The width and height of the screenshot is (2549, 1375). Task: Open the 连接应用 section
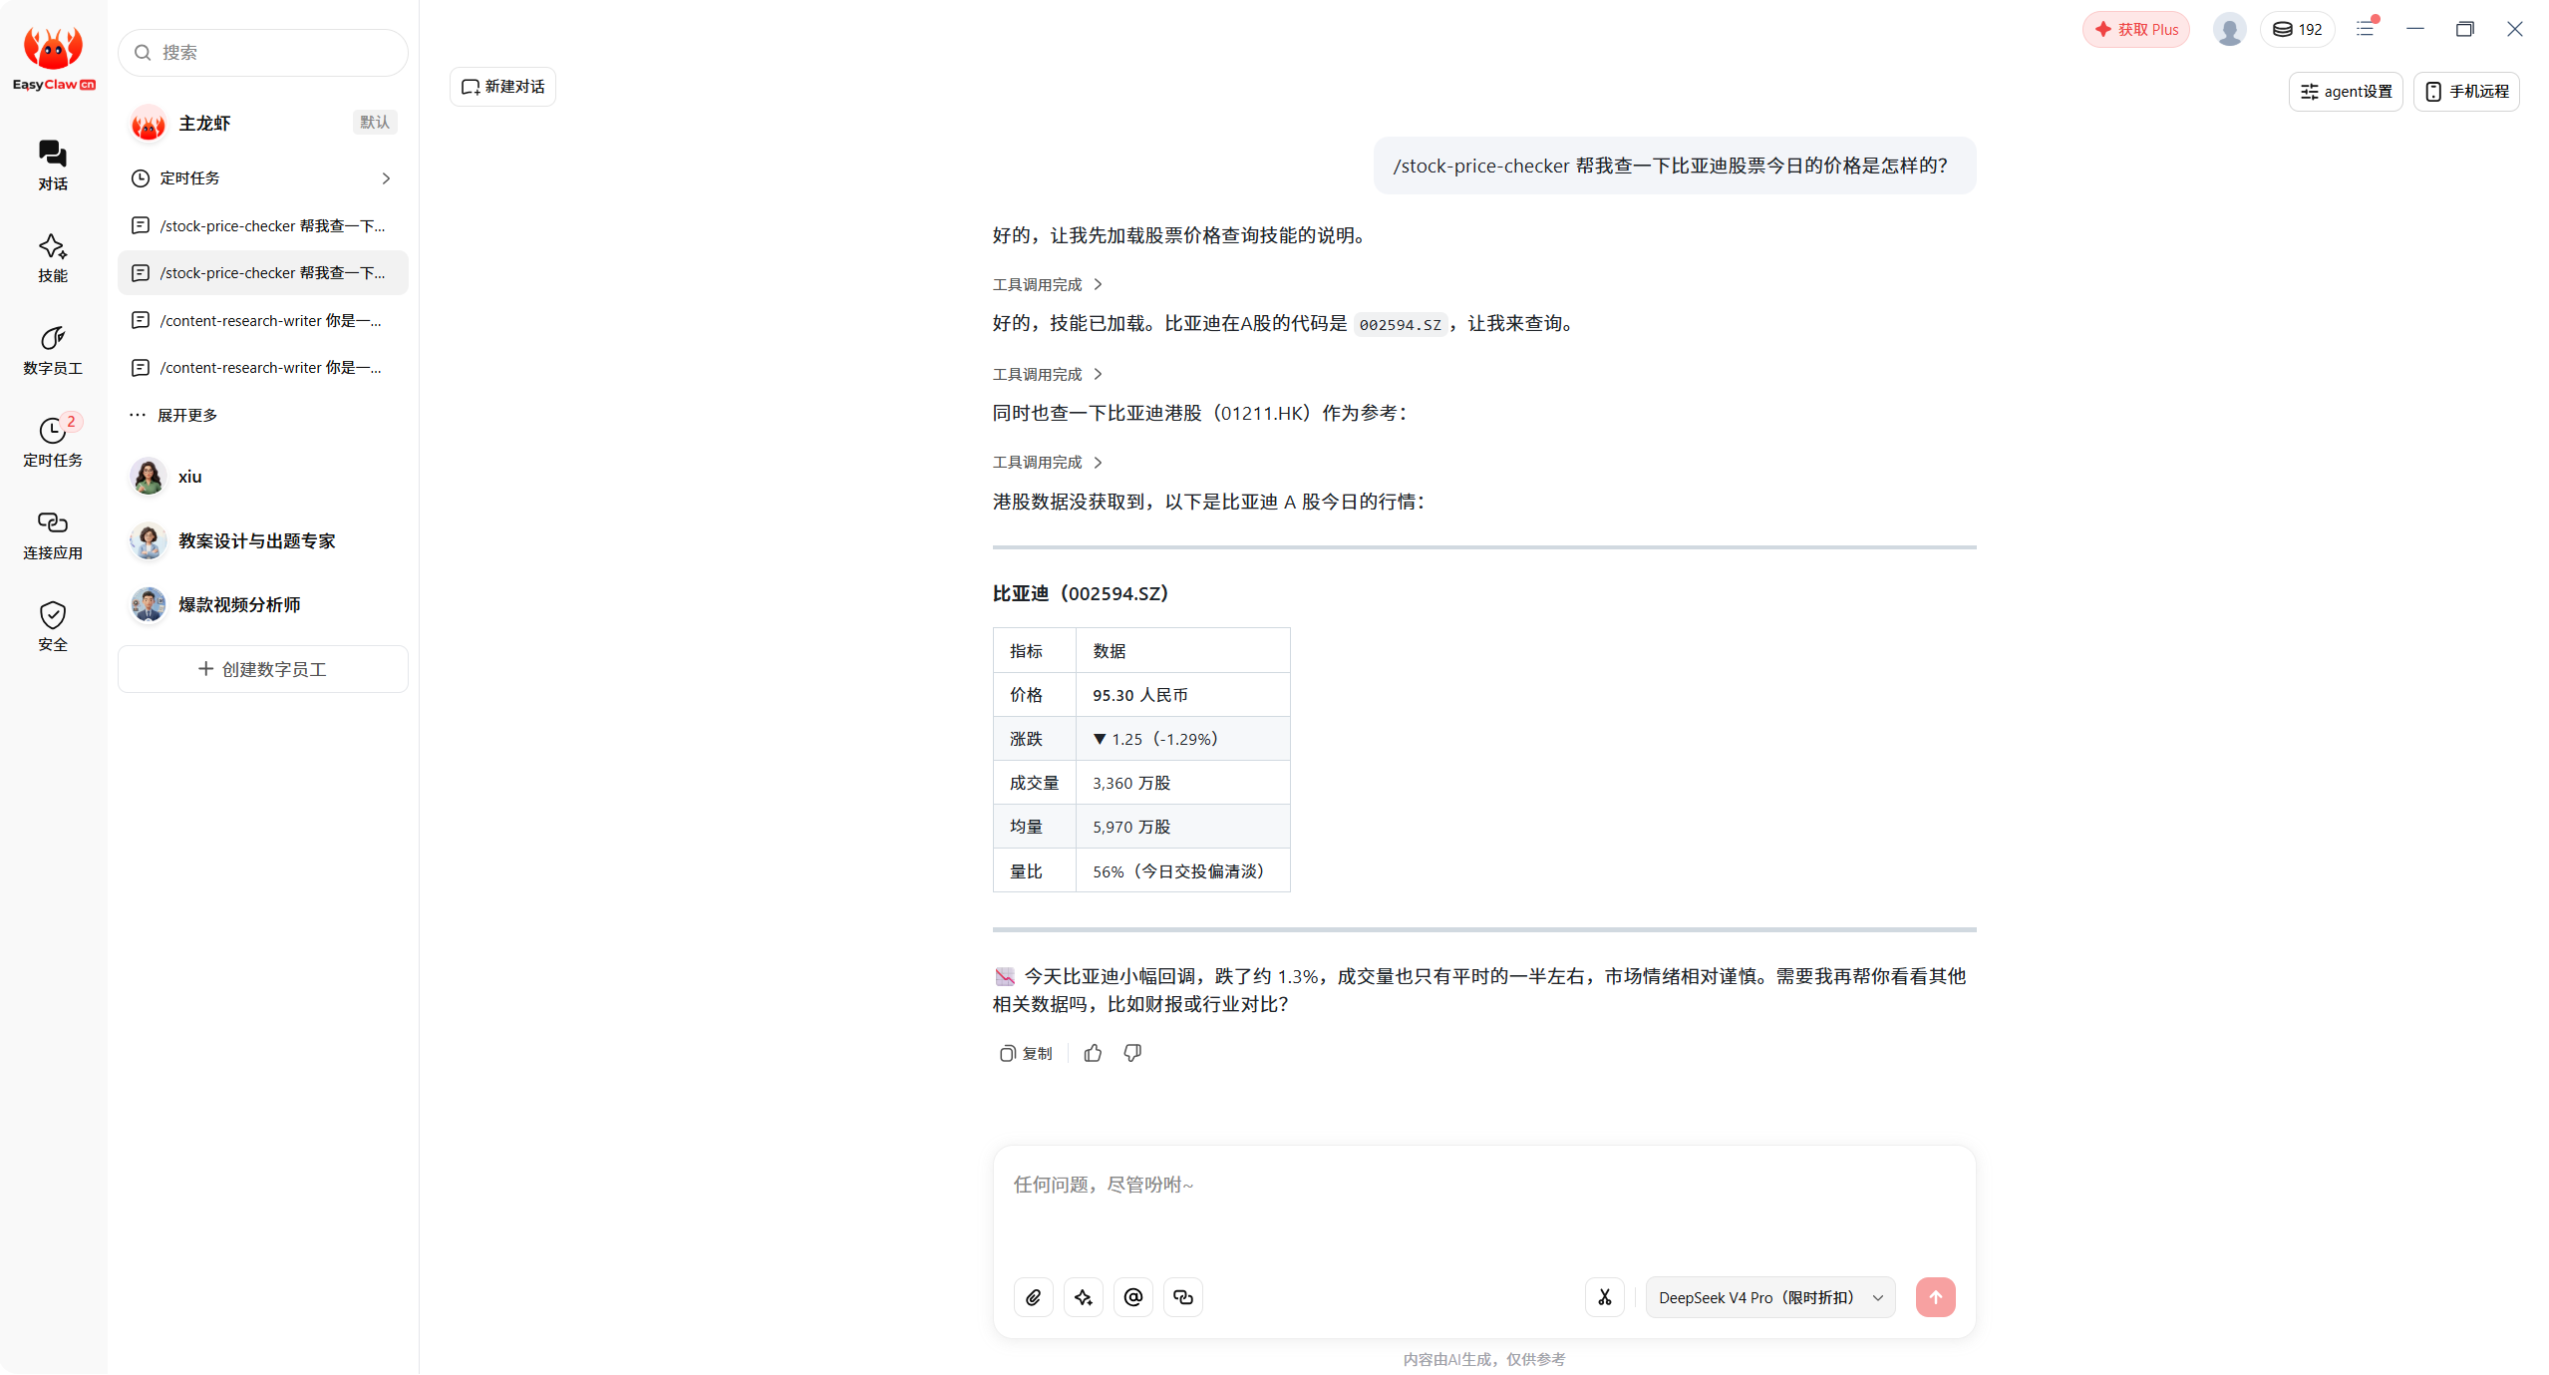pyautogui.click(x=53, y=534)
